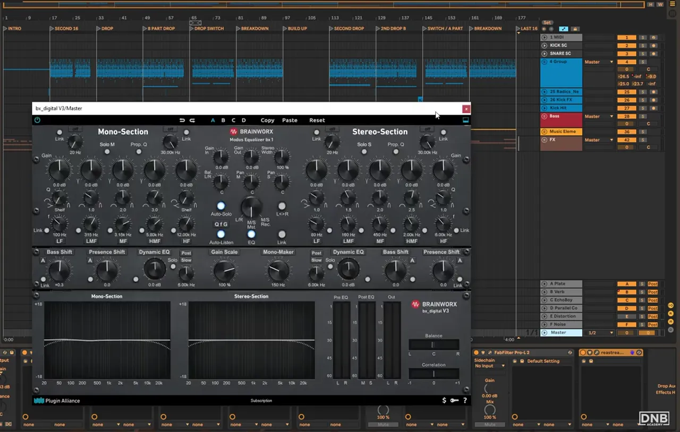This screenshot has width=680, height=432.
Task: Open the 4 Group track output Master dropdown
Action: pos(599,62)
